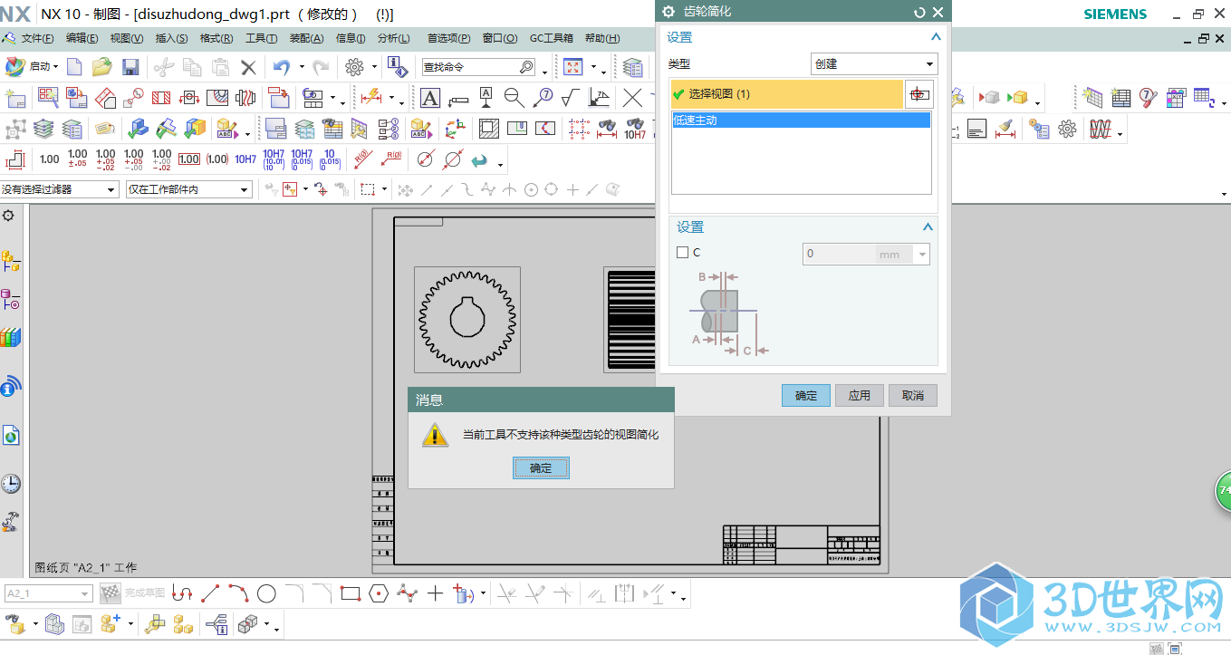Click the Section View hatched icon
The height and width of the screenshot is (655, 1231).
[161, 98]
